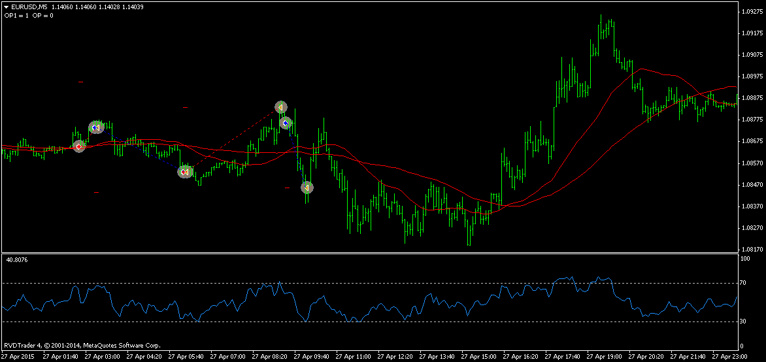This screenshot has width=766, height=362.
Task: Click the '27 Apr 2015' date label
Action: coord(17,356)
